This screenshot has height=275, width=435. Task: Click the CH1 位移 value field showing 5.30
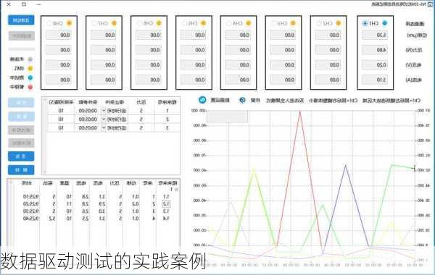pyautogui.click(x=375, y=35)
